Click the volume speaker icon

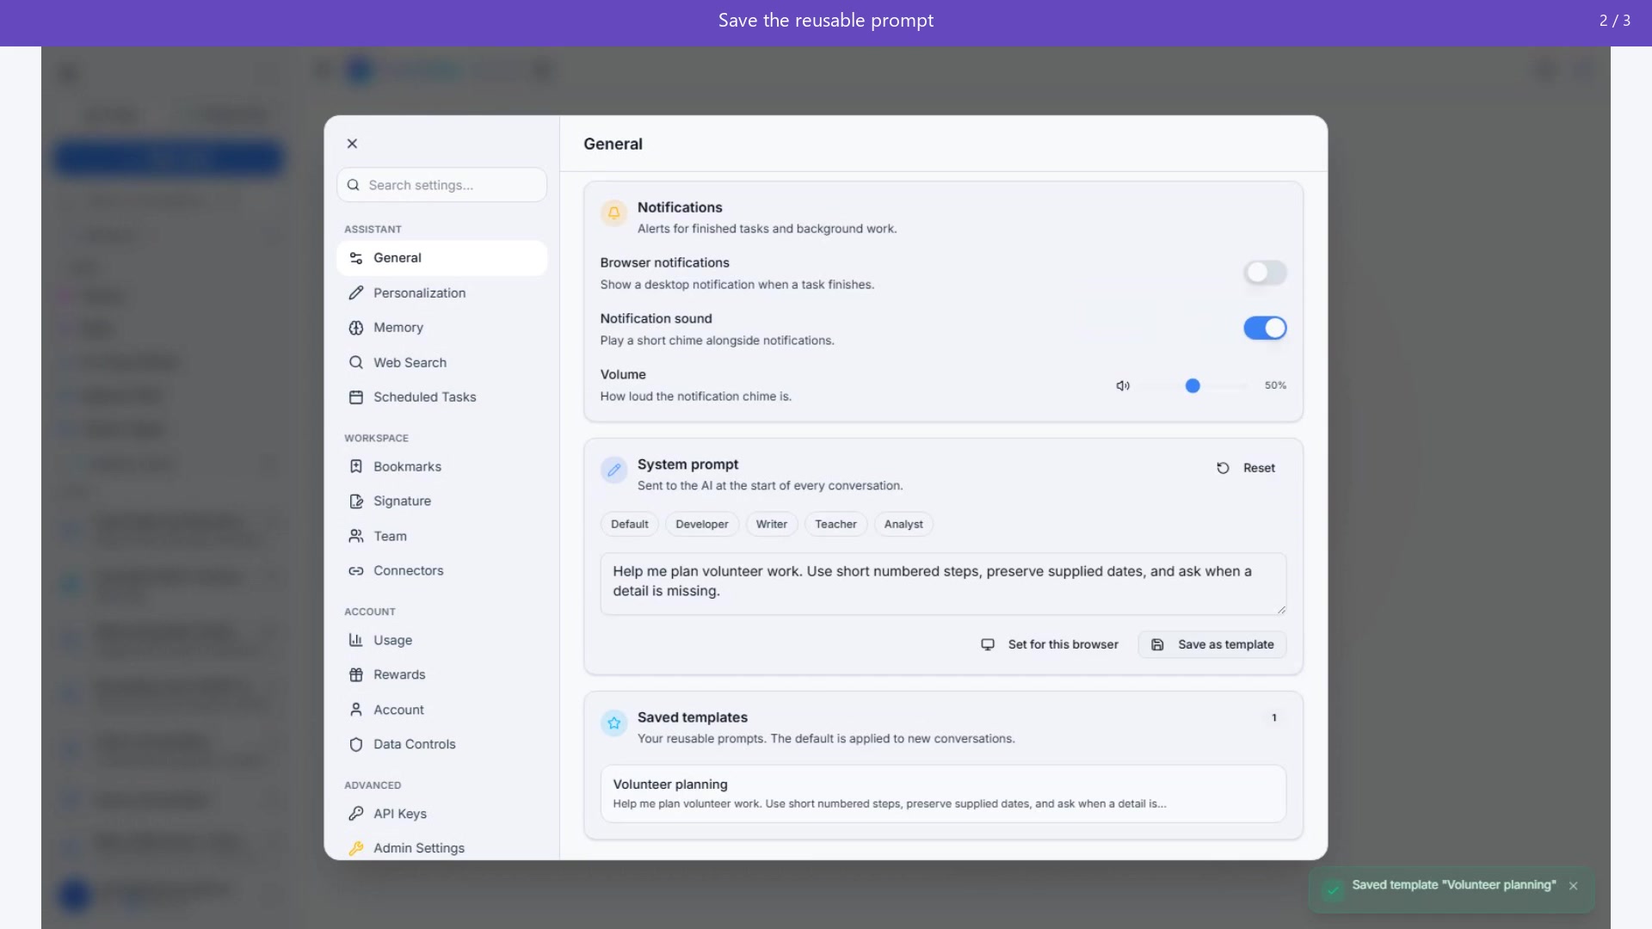(1123, 386)
